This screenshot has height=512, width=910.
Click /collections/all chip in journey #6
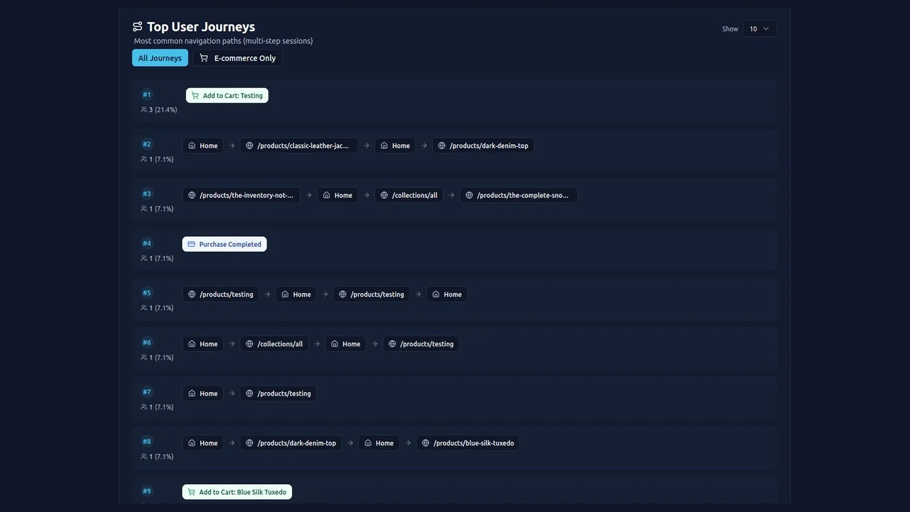pyautogui.click(x=274, y=344)
